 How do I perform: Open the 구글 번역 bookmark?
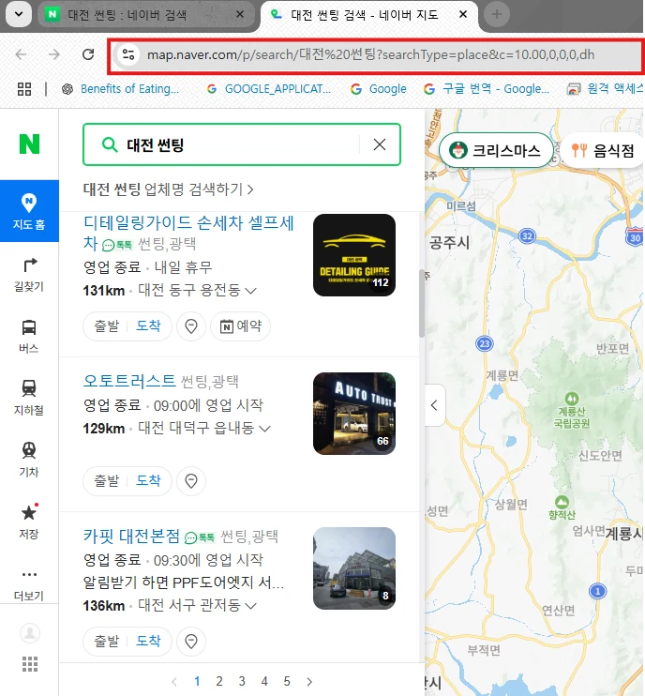487,89
